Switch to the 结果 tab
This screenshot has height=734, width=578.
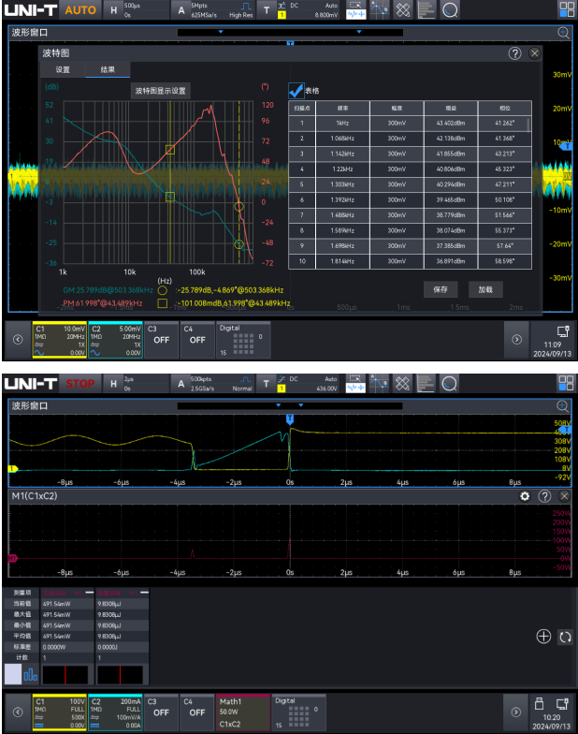pos(108,70)
